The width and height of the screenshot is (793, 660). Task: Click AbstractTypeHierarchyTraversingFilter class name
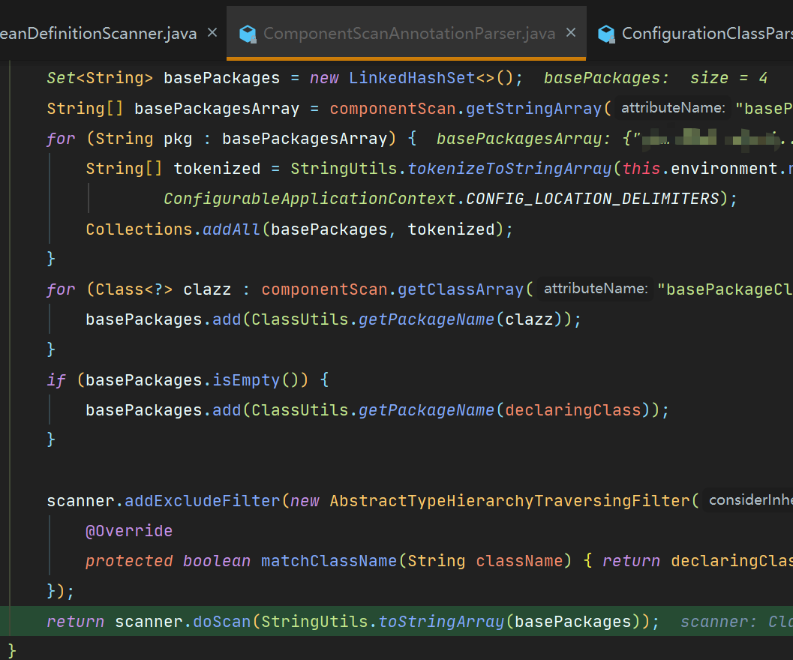510,501
